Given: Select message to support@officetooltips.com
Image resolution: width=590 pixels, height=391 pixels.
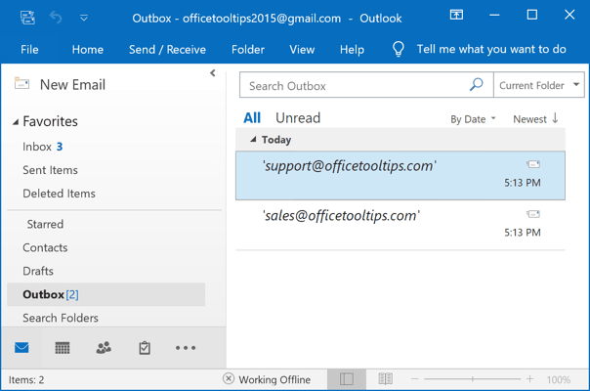Looking at the screenshot, I should (400, 175).
